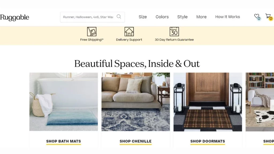
Task: Open the plaid doormat photo
Action: (208, 102)
